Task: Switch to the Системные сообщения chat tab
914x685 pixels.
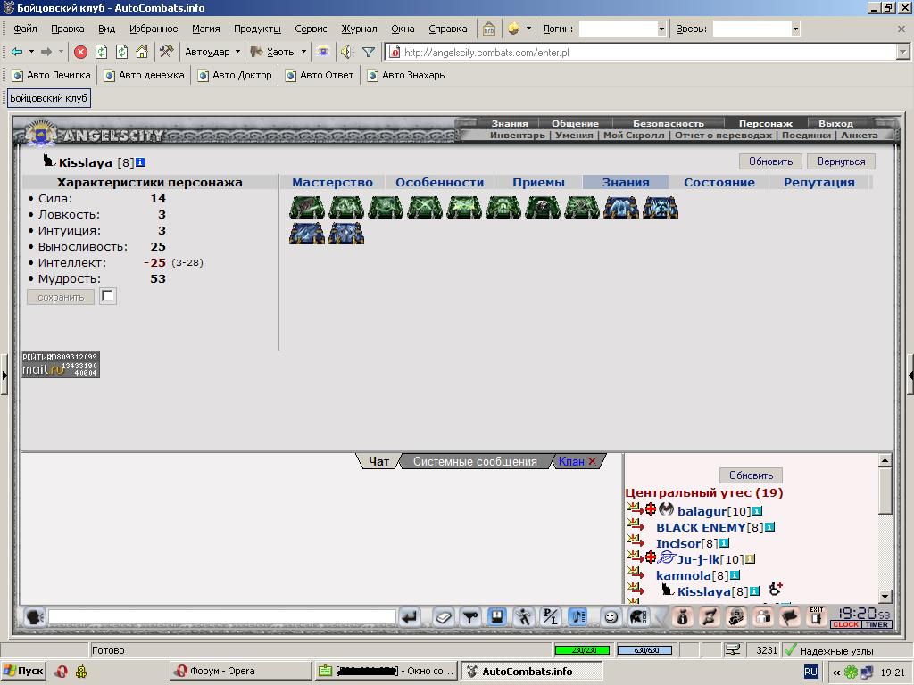Action: pos(475,461)
